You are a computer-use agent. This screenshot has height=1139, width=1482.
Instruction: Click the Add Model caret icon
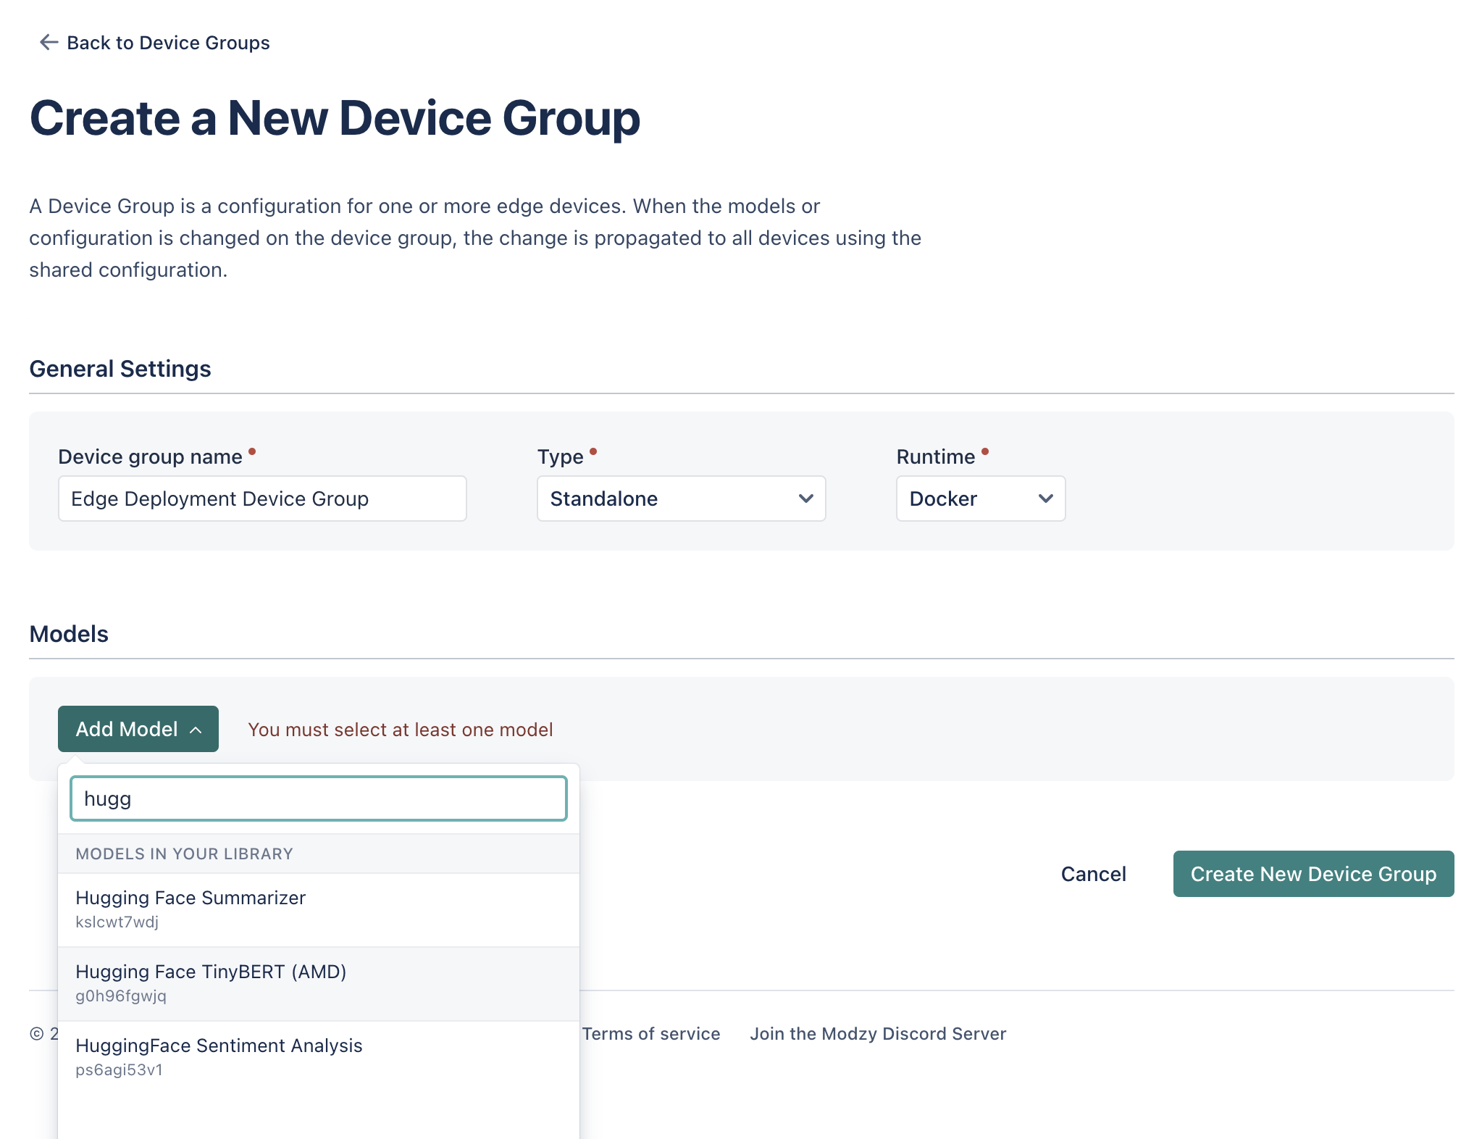pyautogui.click(x=196, y=730)
